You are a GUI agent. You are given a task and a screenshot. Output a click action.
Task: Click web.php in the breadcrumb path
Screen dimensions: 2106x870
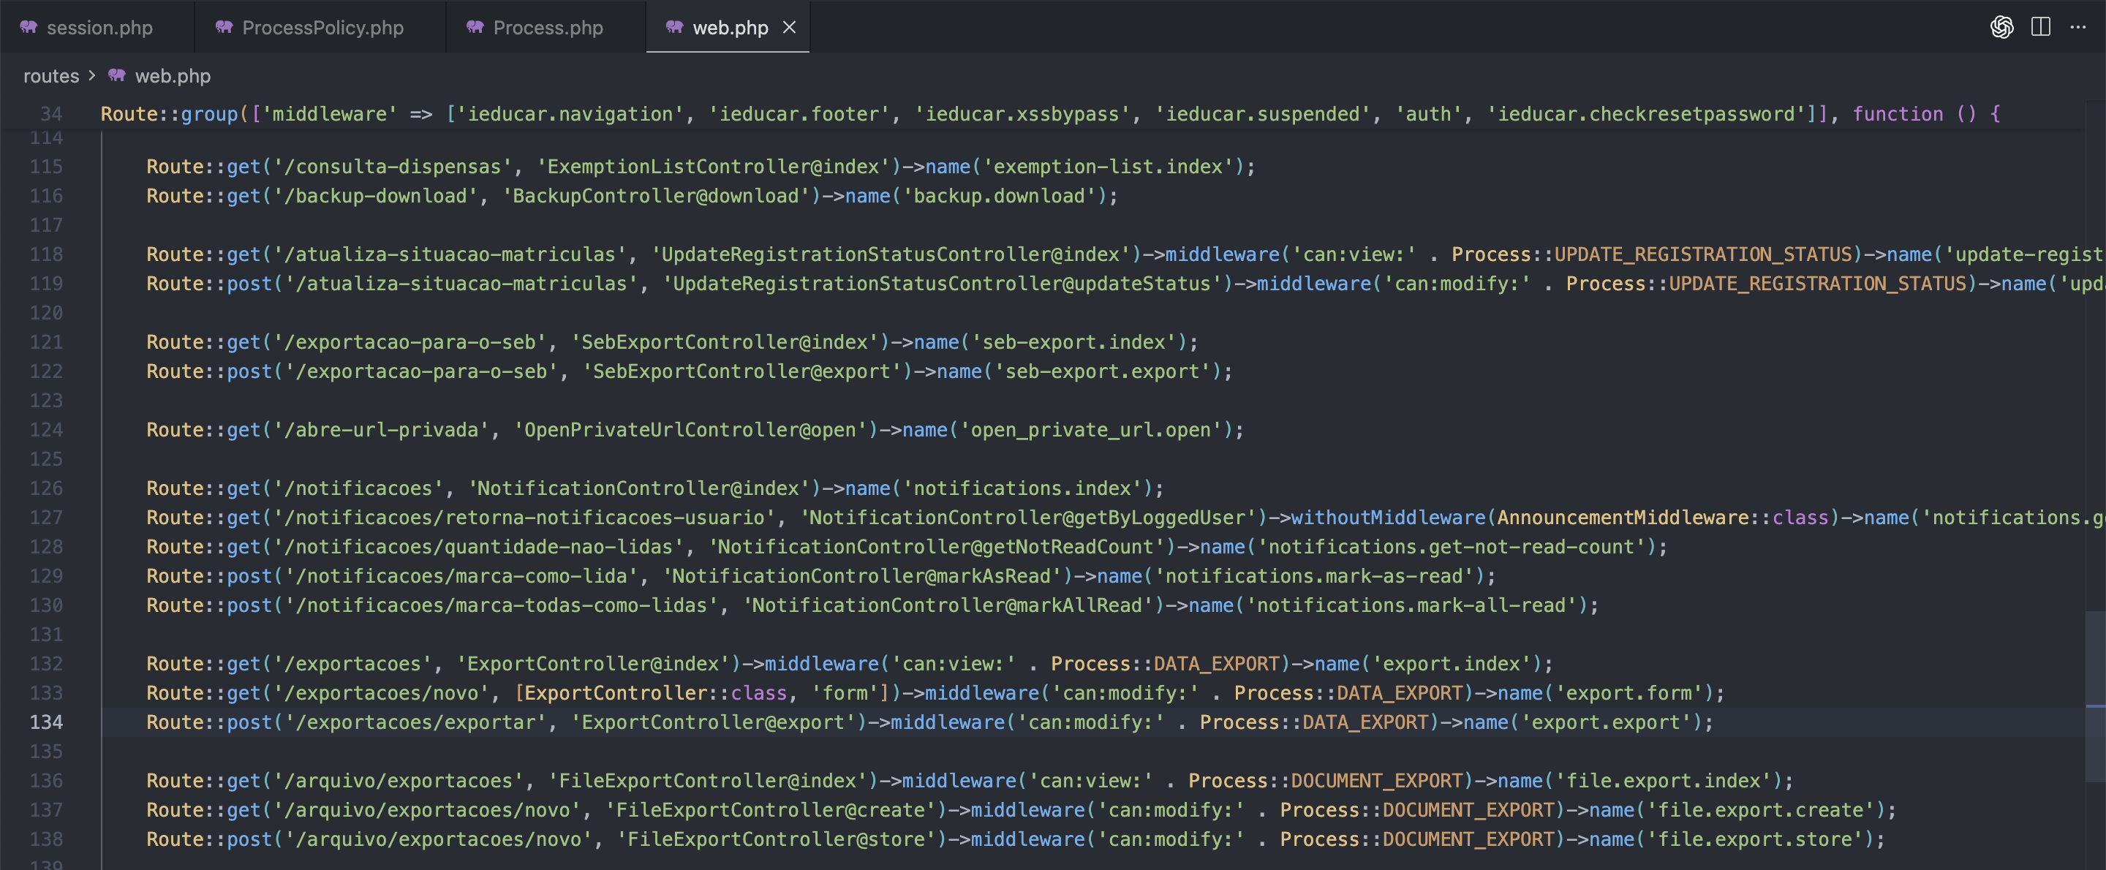coord(173,76)
